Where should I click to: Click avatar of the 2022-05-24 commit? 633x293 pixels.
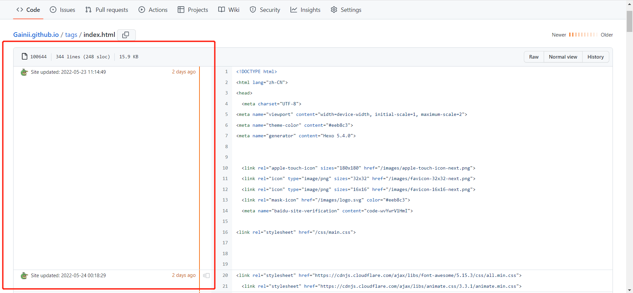(x=24, y=275)
